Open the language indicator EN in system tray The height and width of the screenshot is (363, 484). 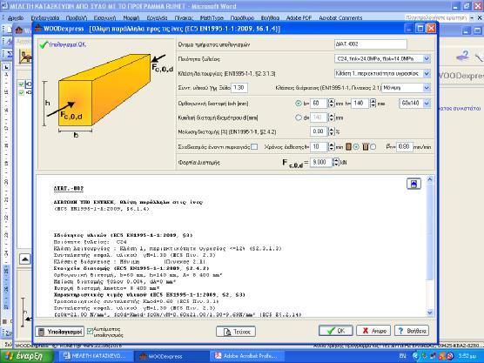(402, 356)
